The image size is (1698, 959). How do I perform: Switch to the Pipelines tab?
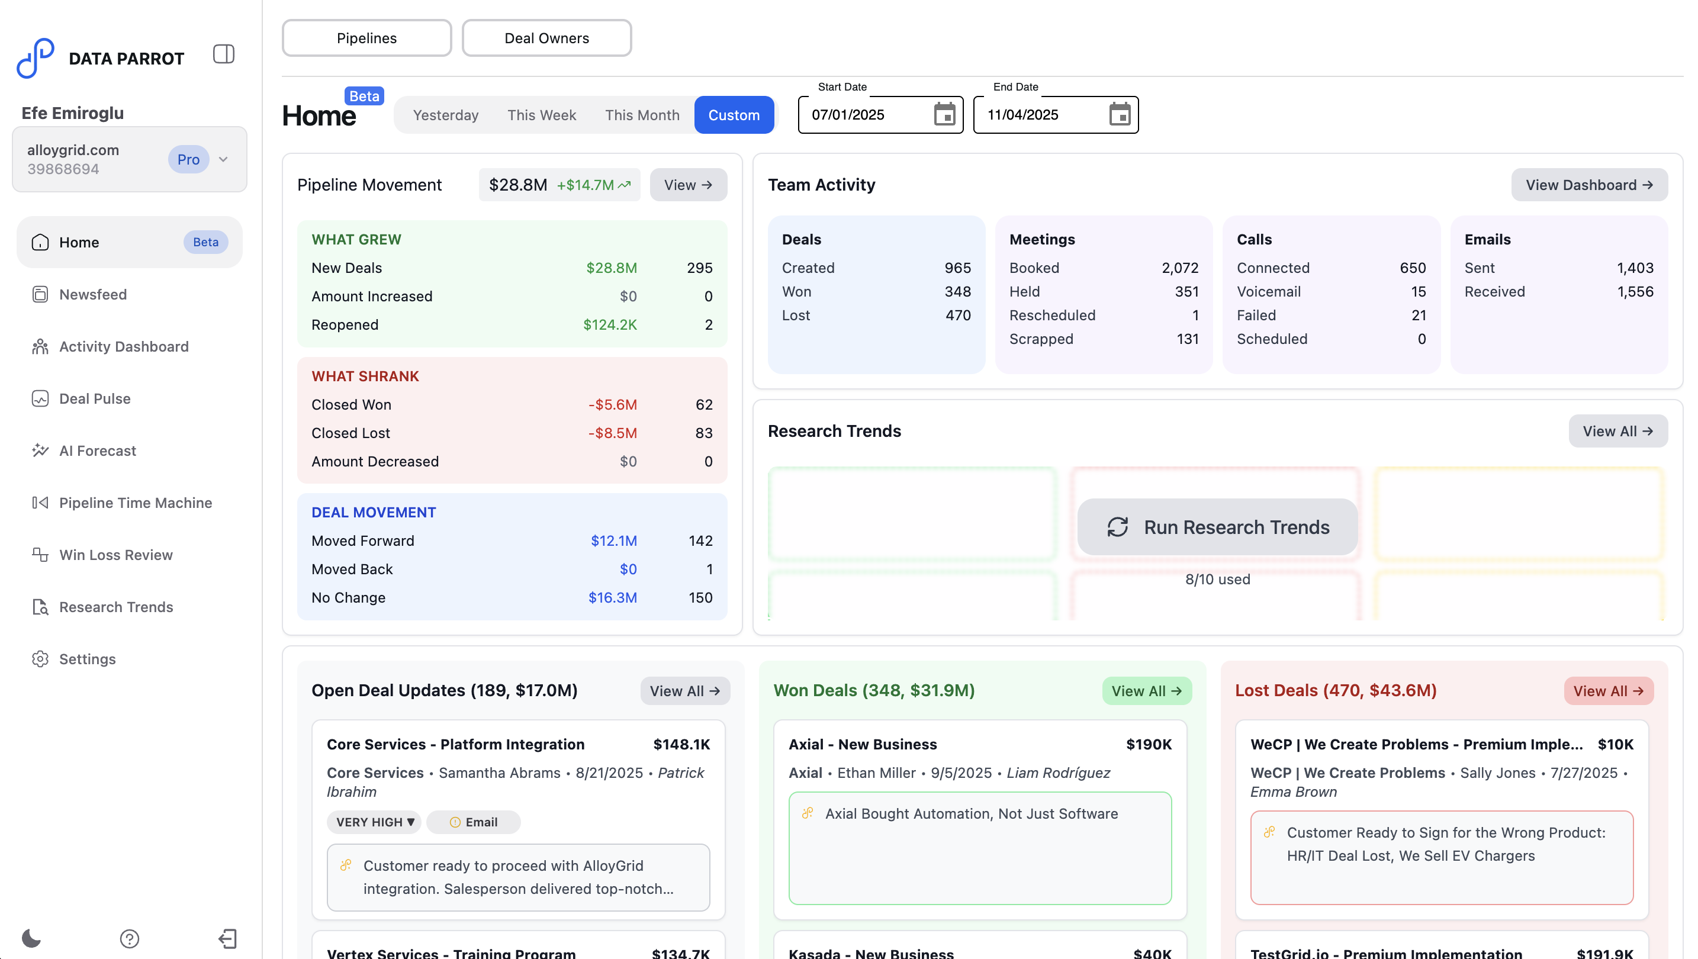point(366,38)
